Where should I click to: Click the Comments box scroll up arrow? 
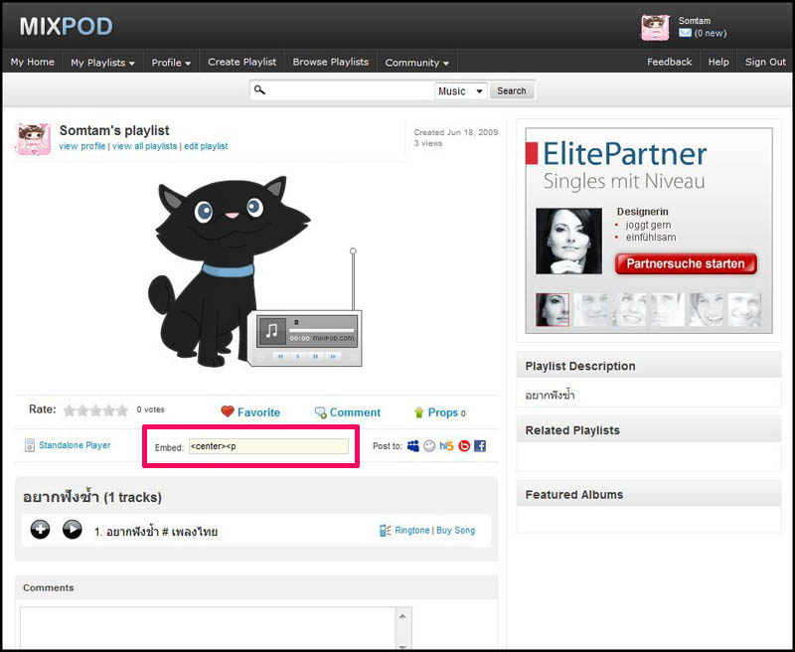[402, 616]
